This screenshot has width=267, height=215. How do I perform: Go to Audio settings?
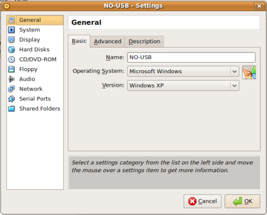pyautogui.click(x=35, y=79)
